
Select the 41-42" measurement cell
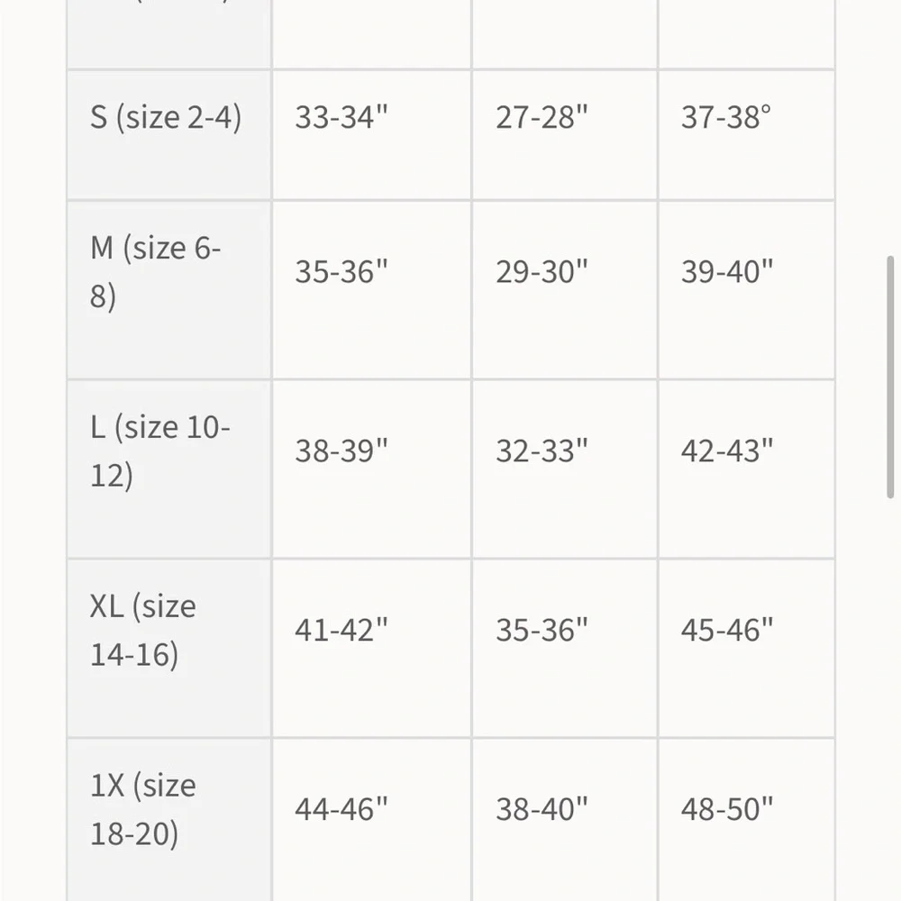pyautogui.click(x=341, y=631)
